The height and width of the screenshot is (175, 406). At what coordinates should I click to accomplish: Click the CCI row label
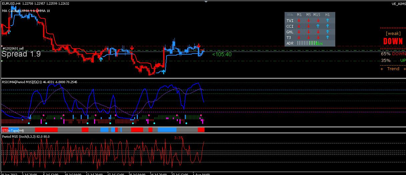(290, 26)
